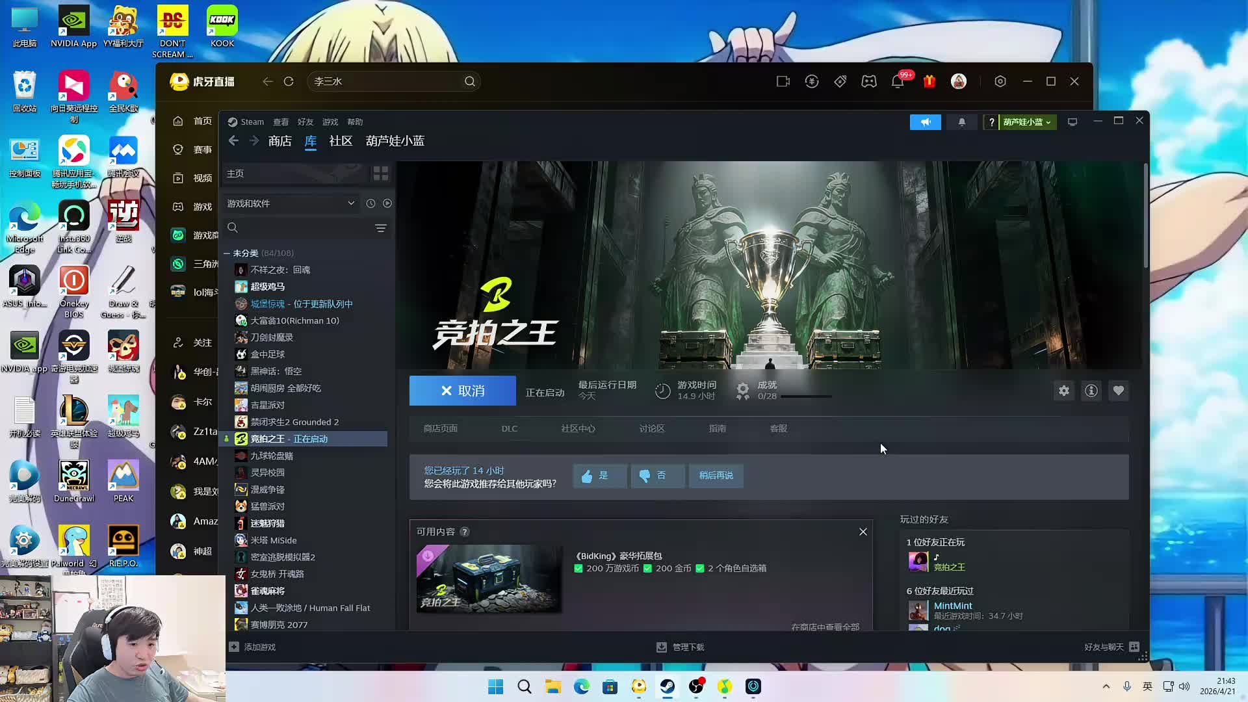Switch to the DLC tab
This screenshot has width=1248, height=702.
click(x=509, y=429)
